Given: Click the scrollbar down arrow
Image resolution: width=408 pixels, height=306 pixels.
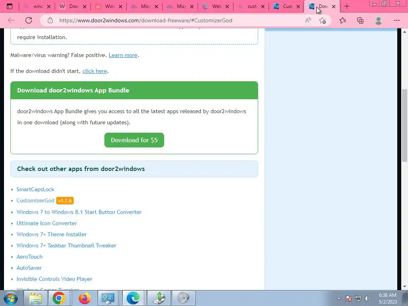Looking at the screenshot, I should tap(404, 287).
